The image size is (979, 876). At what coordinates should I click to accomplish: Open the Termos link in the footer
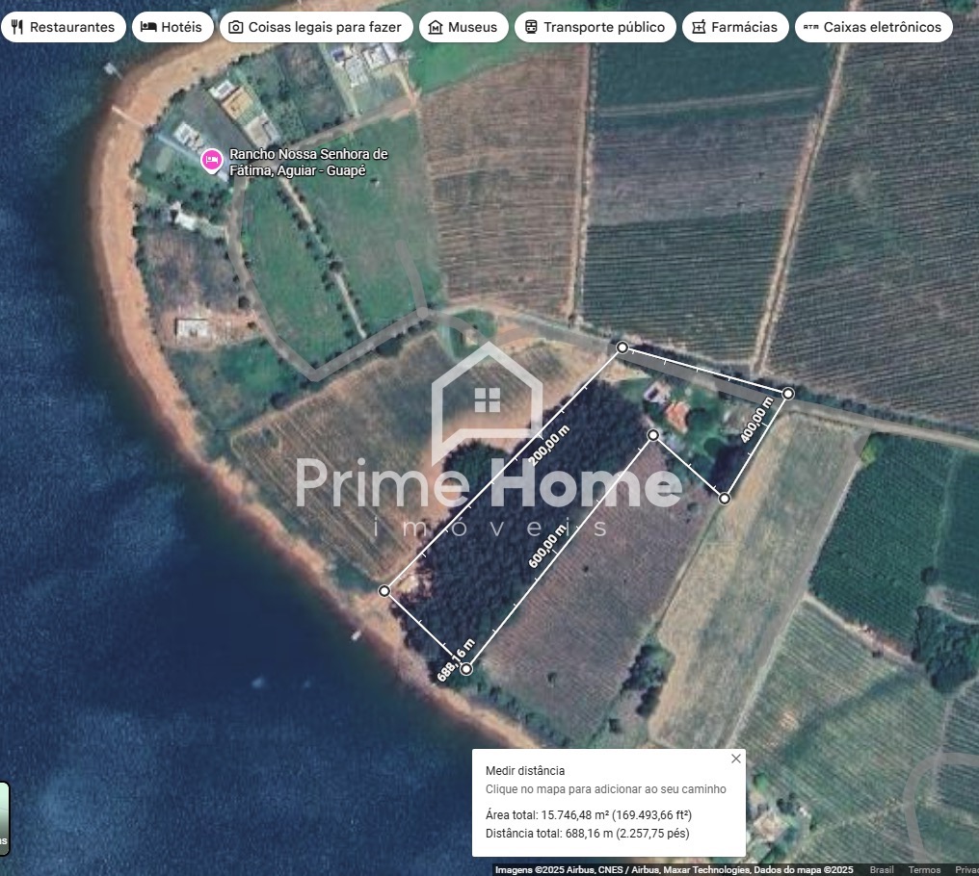click(x=924, y=870)
